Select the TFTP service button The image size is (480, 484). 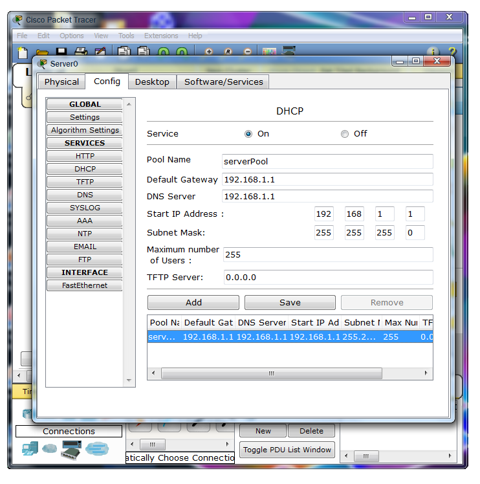[x=85, y=182]
